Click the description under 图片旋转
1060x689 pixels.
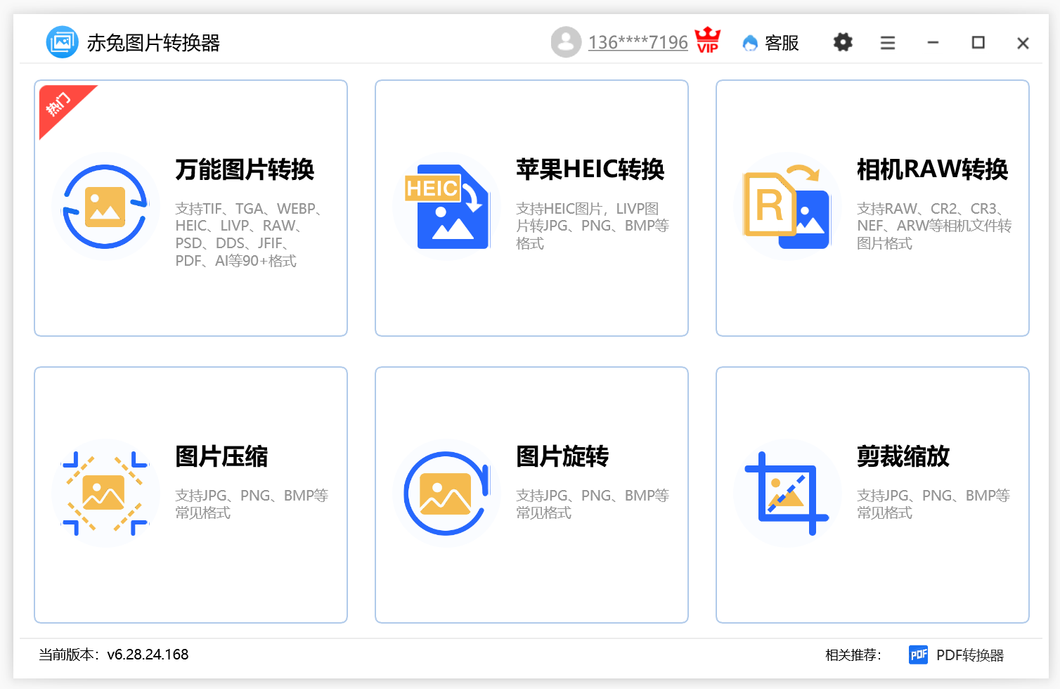(593, 504)
